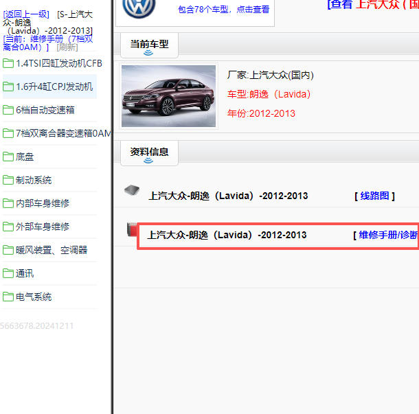Click folder icon beside 外部车身维修
This screenshot has width=419, height=414.
click(x=8, y=227)
